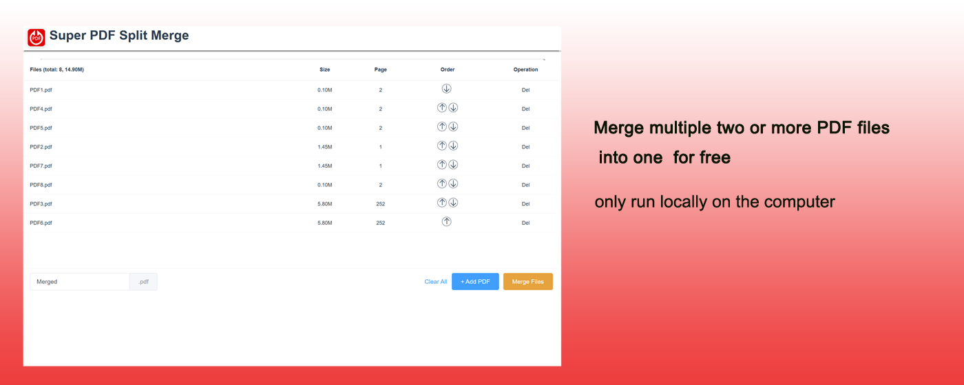The image size is (964, 385).
Task: Click the .pdf extension suffix box
Action: 144,282
